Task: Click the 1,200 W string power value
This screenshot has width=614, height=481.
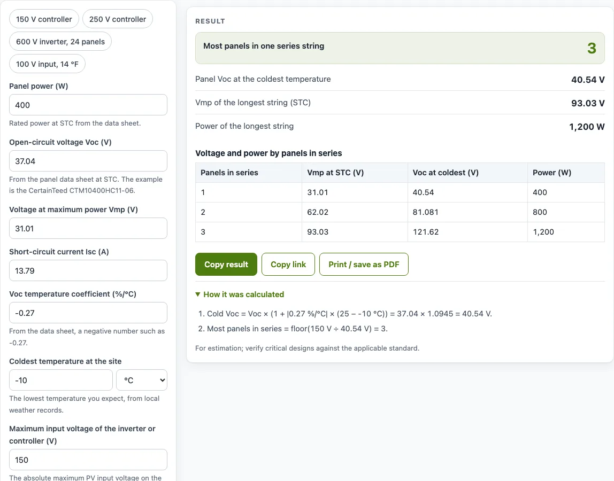Action: pos(587,127)
